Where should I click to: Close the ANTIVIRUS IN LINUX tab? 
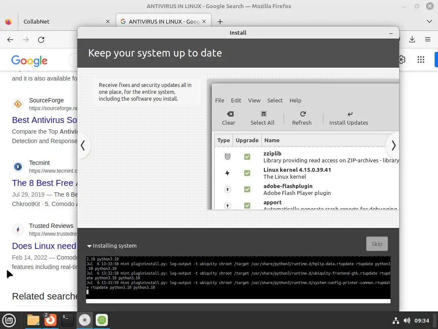click(x=204, y=21)
